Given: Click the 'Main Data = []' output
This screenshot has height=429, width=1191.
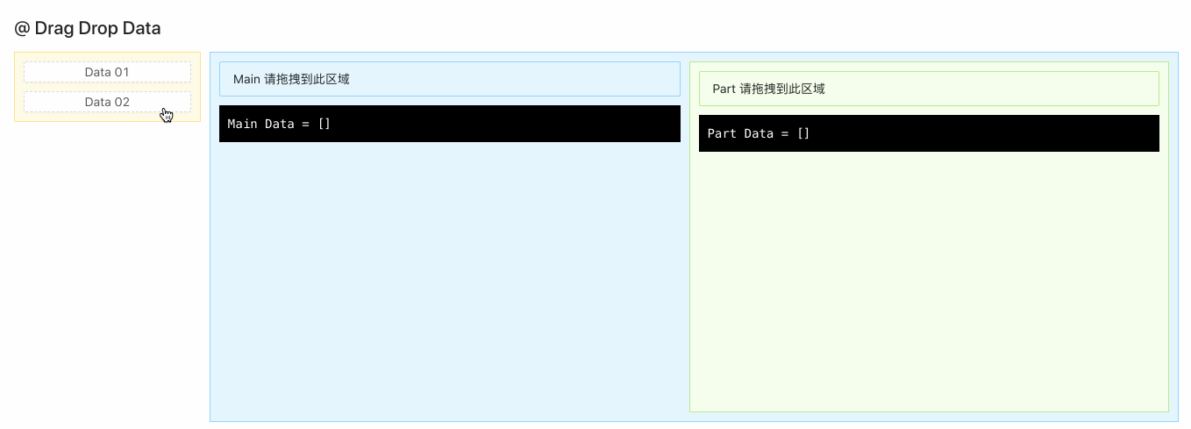Looking at the screenshot, I should point(450,124).
